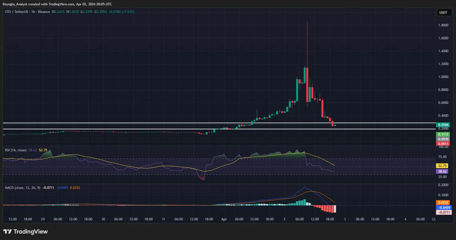Click the 0.8000 price scale label
This screenshot has height=240, width=456.
click(x=443, y=90)
